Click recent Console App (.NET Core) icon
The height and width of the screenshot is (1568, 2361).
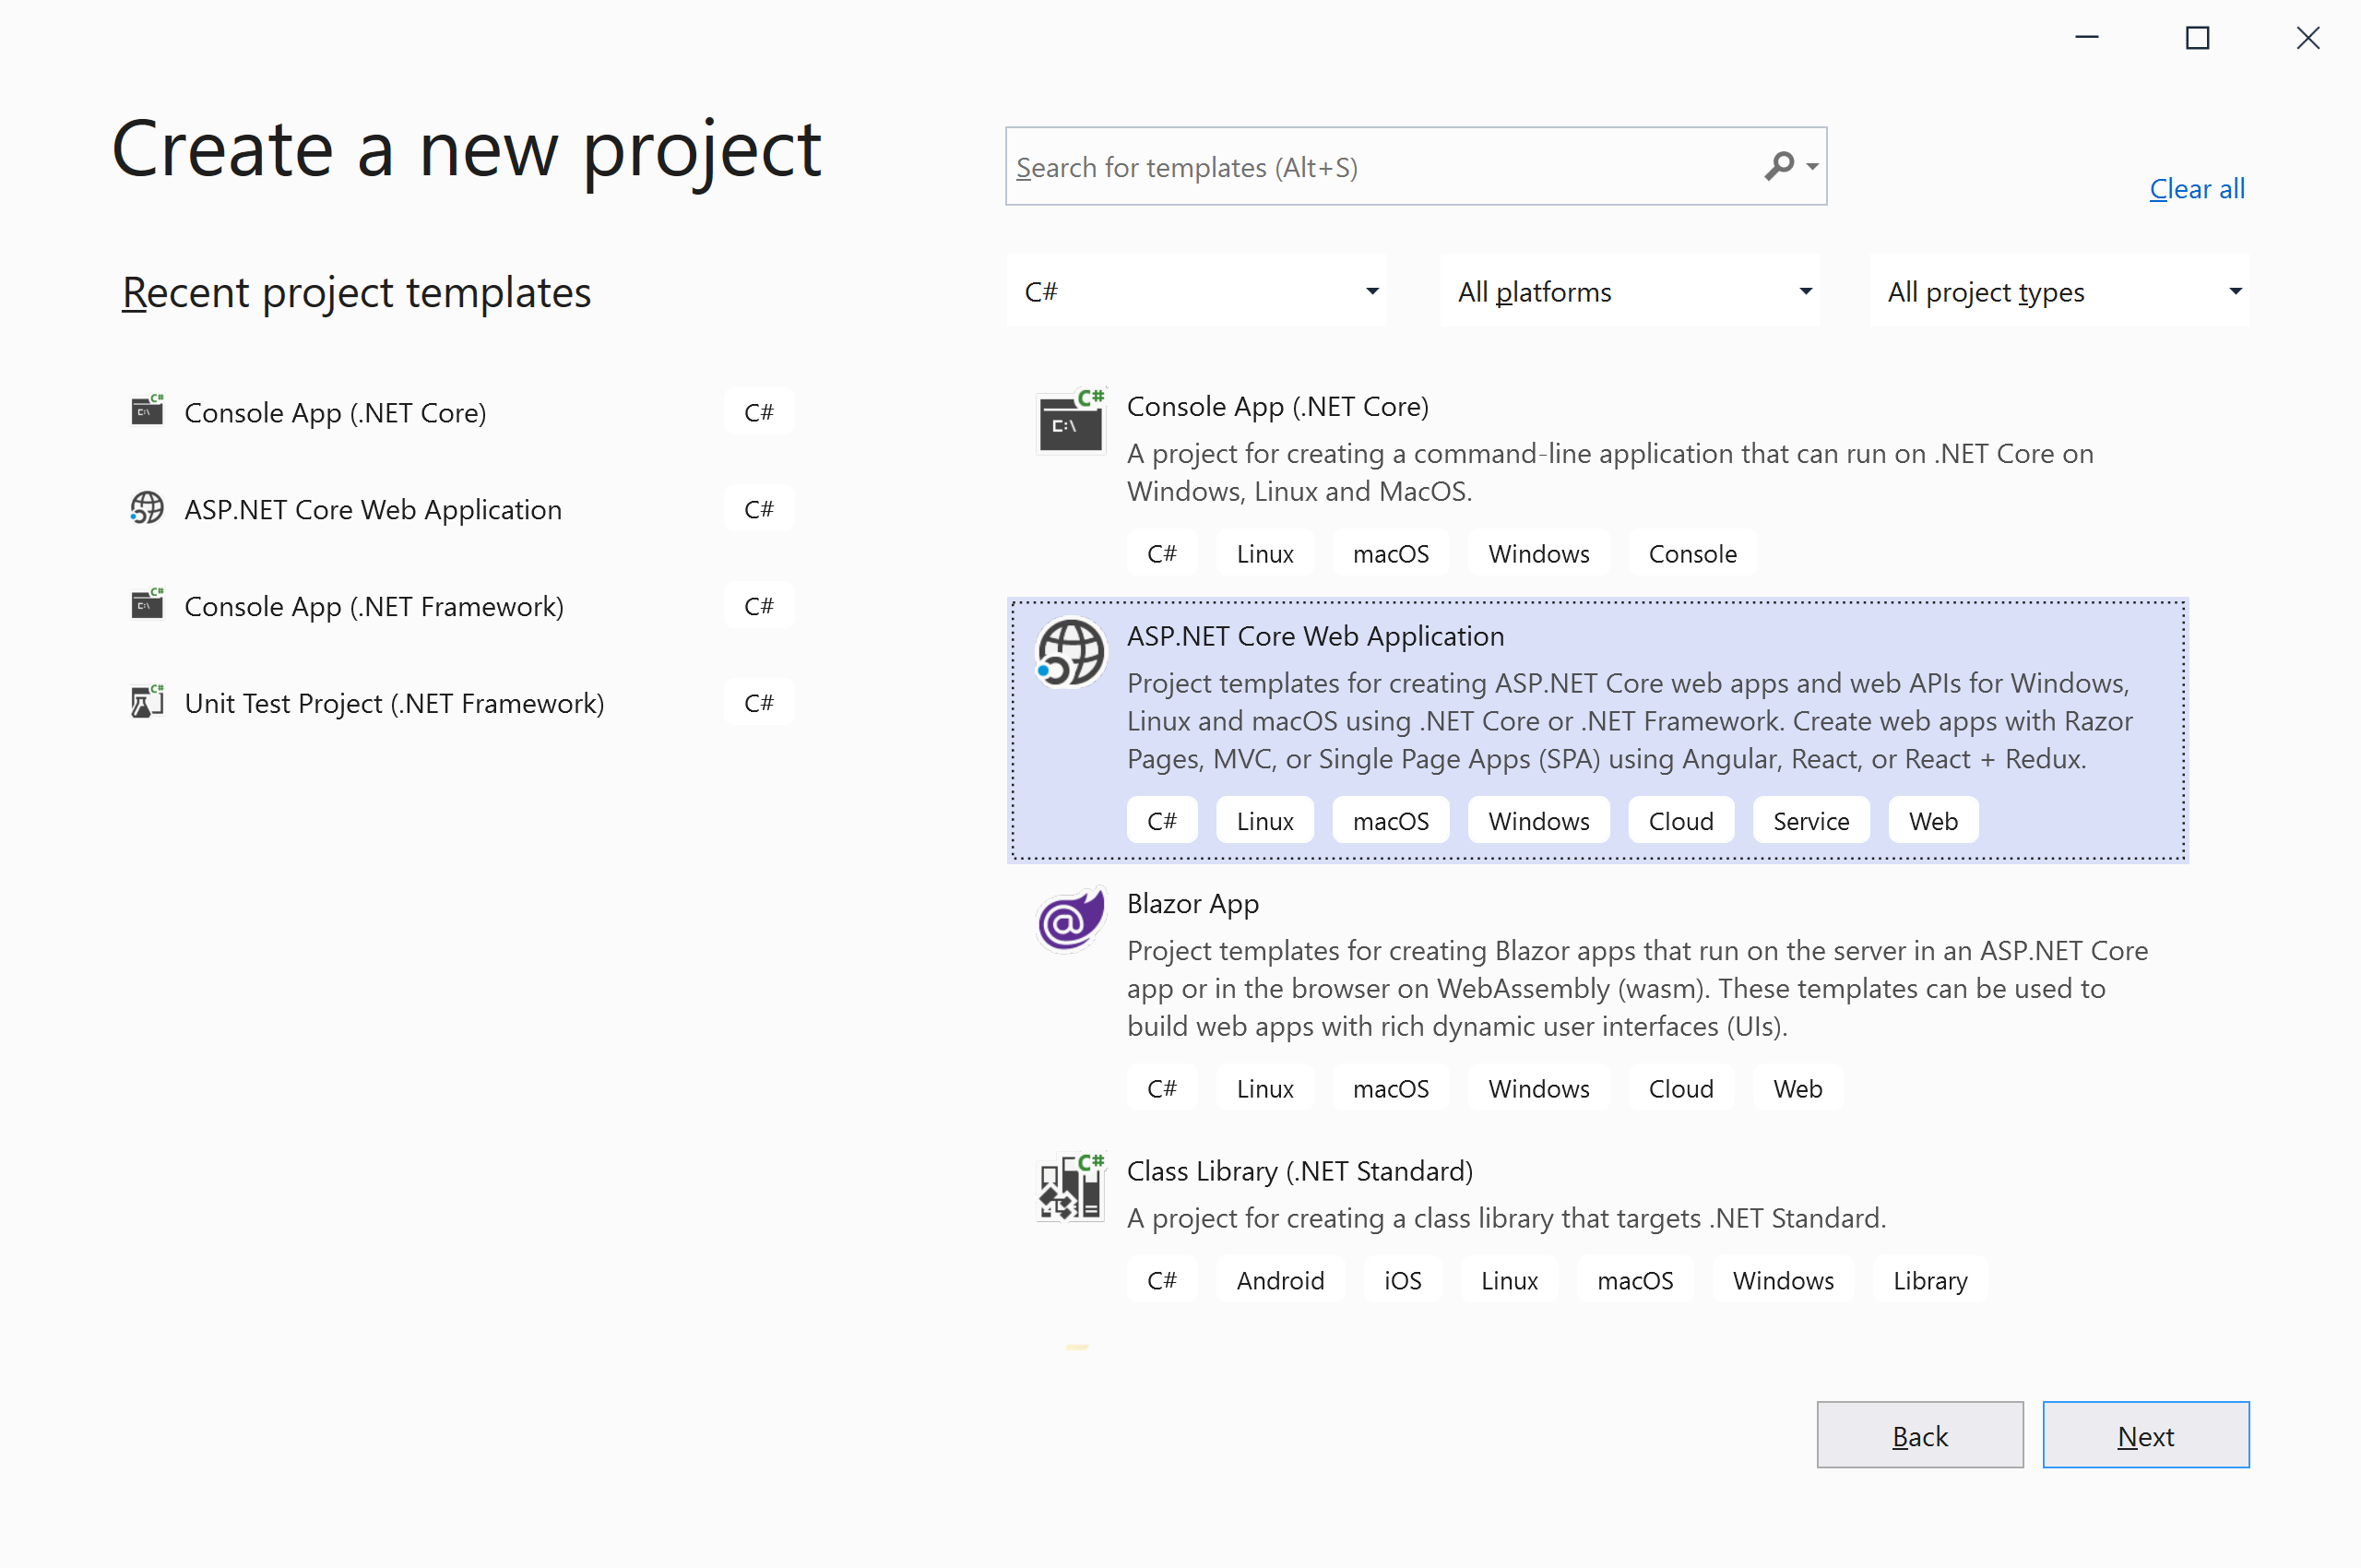(x=147, y=411)
